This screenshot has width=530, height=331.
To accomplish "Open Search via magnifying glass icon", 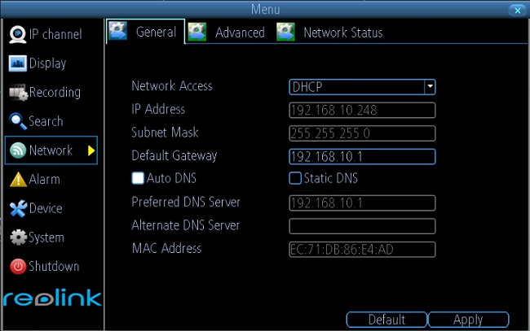I will [18, 121].
